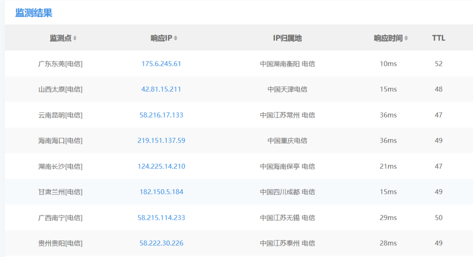Screen dimensions: 473x257
Task: Click the IP归属地 column header
Action: point(287,38)
